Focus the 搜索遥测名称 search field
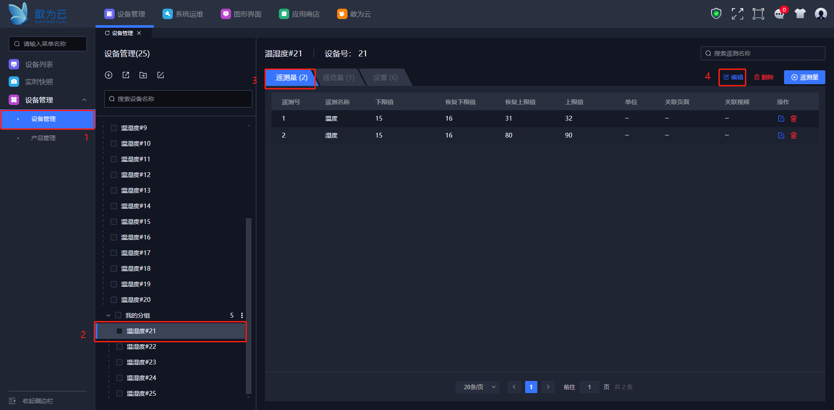The height and width of the screenshot is (410, 834). coord(763,53)
